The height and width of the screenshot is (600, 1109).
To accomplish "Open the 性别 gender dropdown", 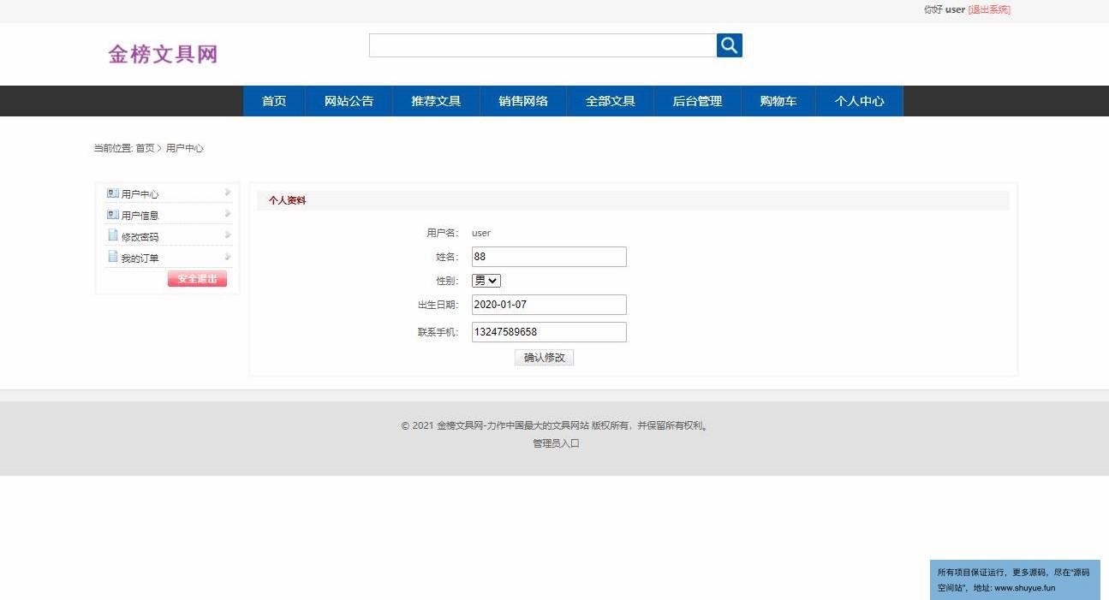I will tap(486, 281).
